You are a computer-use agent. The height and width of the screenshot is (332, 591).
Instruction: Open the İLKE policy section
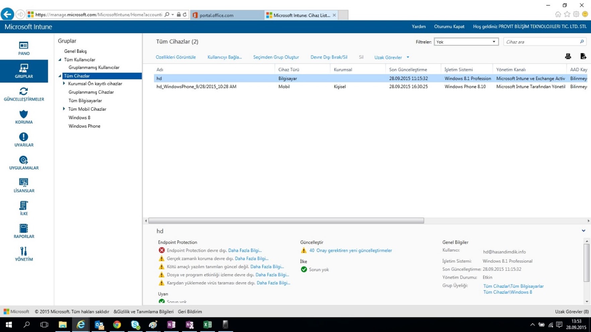coord(23,208)
